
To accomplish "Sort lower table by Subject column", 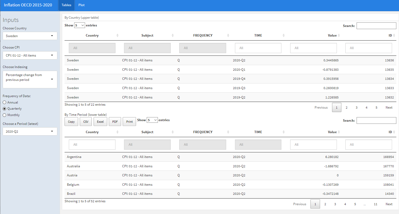I will pos(147,132).
